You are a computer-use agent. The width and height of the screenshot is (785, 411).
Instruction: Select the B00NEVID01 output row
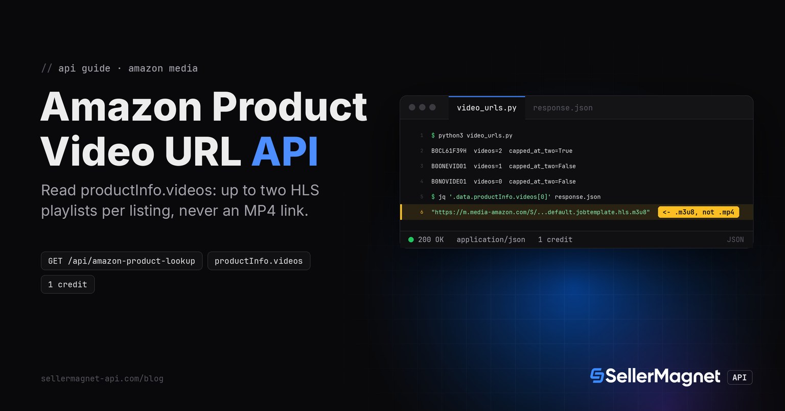coord(503,166)
